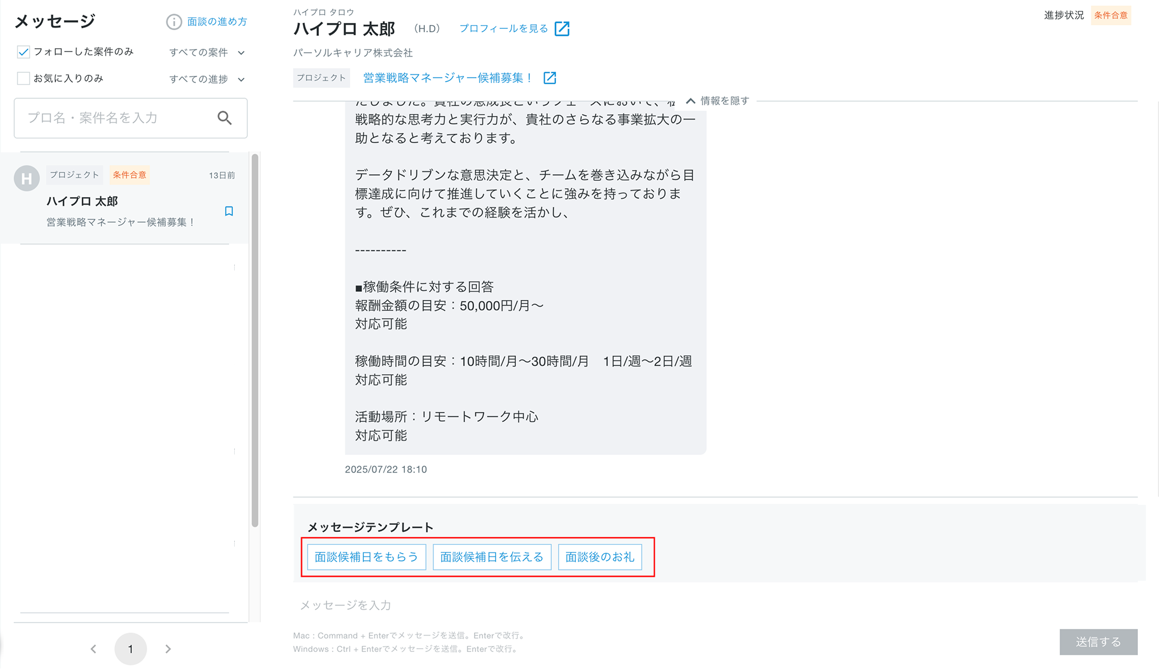Open the すべての進捗 dropdown
Image resolution: width=1159 pixels, height=669 pixels.
point(207,79)
